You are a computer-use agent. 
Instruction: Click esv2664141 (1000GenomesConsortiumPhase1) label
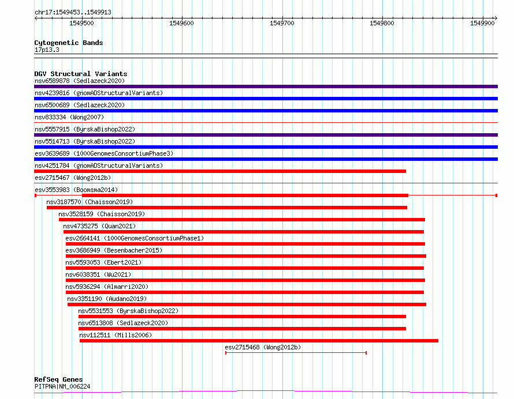click(x=135, y=238)
